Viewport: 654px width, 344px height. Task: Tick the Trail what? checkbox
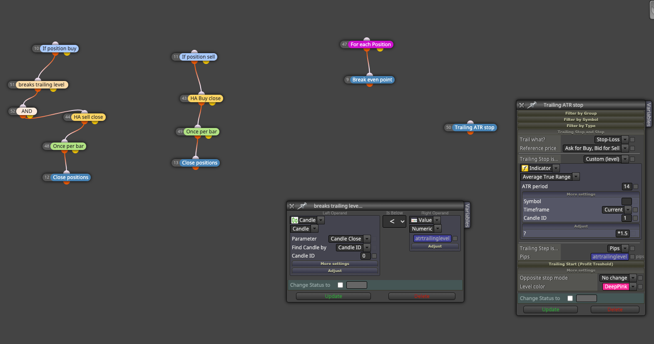(x=632, y=140)
